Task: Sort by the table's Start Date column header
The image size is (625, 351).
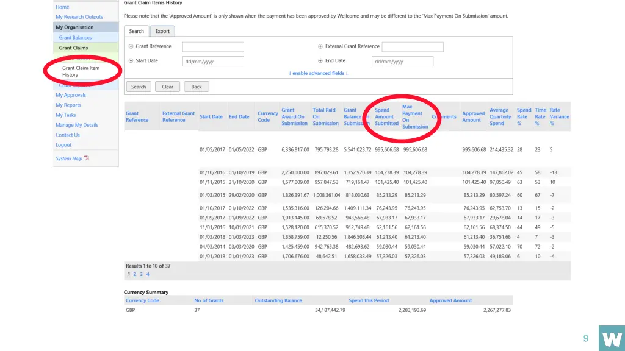Action: click(211, 116)
